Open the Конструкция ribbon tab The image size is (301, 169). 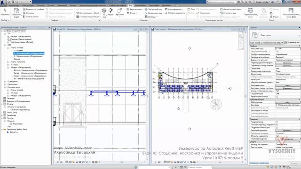click(x=28, y=6)
